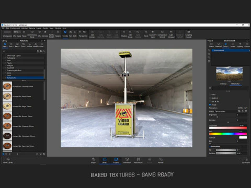Open the Environment menu

15,28
